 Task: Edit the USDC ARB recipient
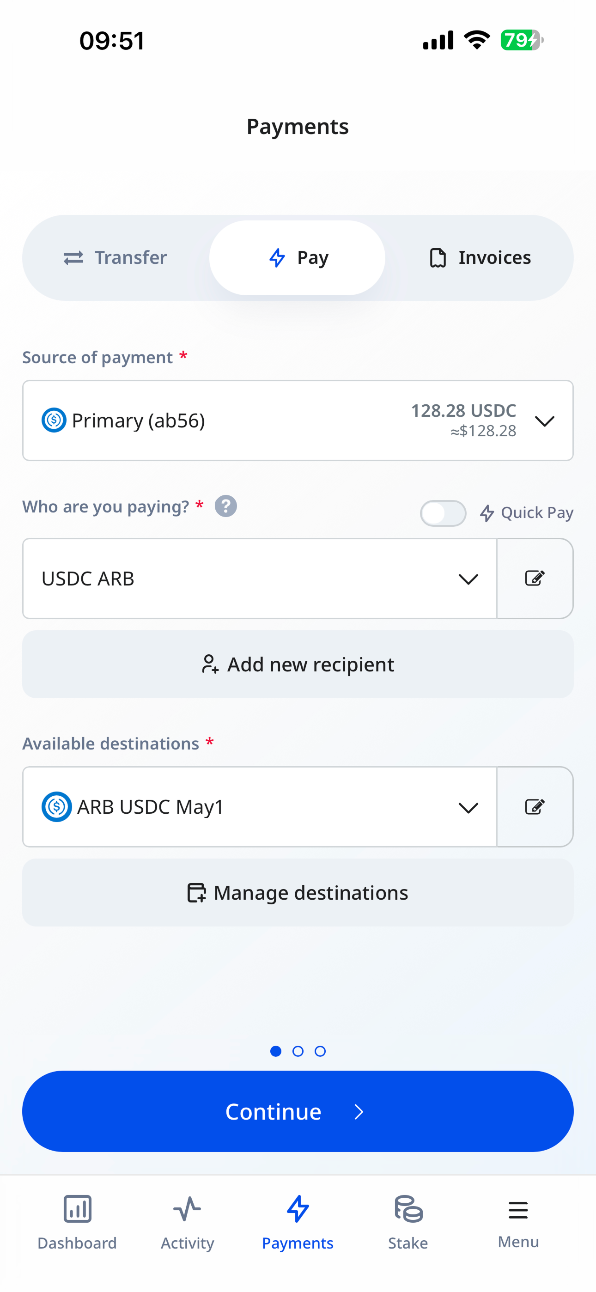[x=534, y=578]
